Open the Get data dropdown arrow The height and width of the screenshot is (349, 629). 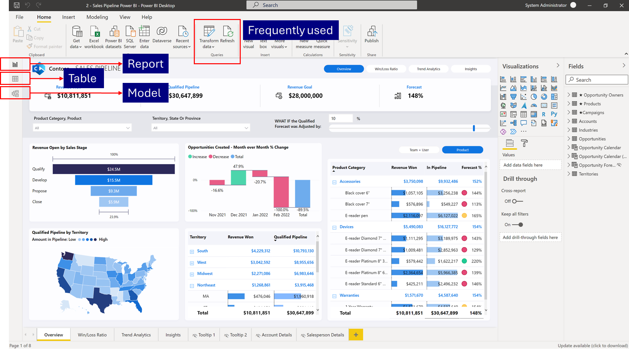coord(80,47)
